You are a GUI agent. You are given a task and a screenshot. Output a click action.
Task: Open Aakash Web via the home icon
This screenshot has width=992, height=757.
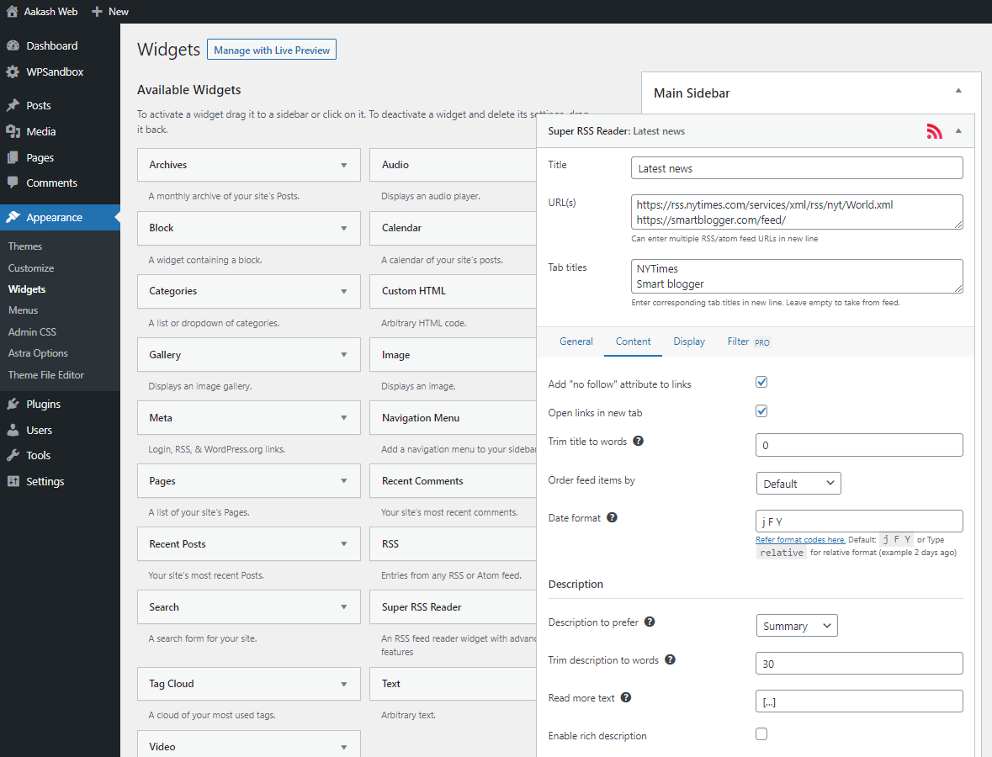pyautogui.click(x=12, y=11)
